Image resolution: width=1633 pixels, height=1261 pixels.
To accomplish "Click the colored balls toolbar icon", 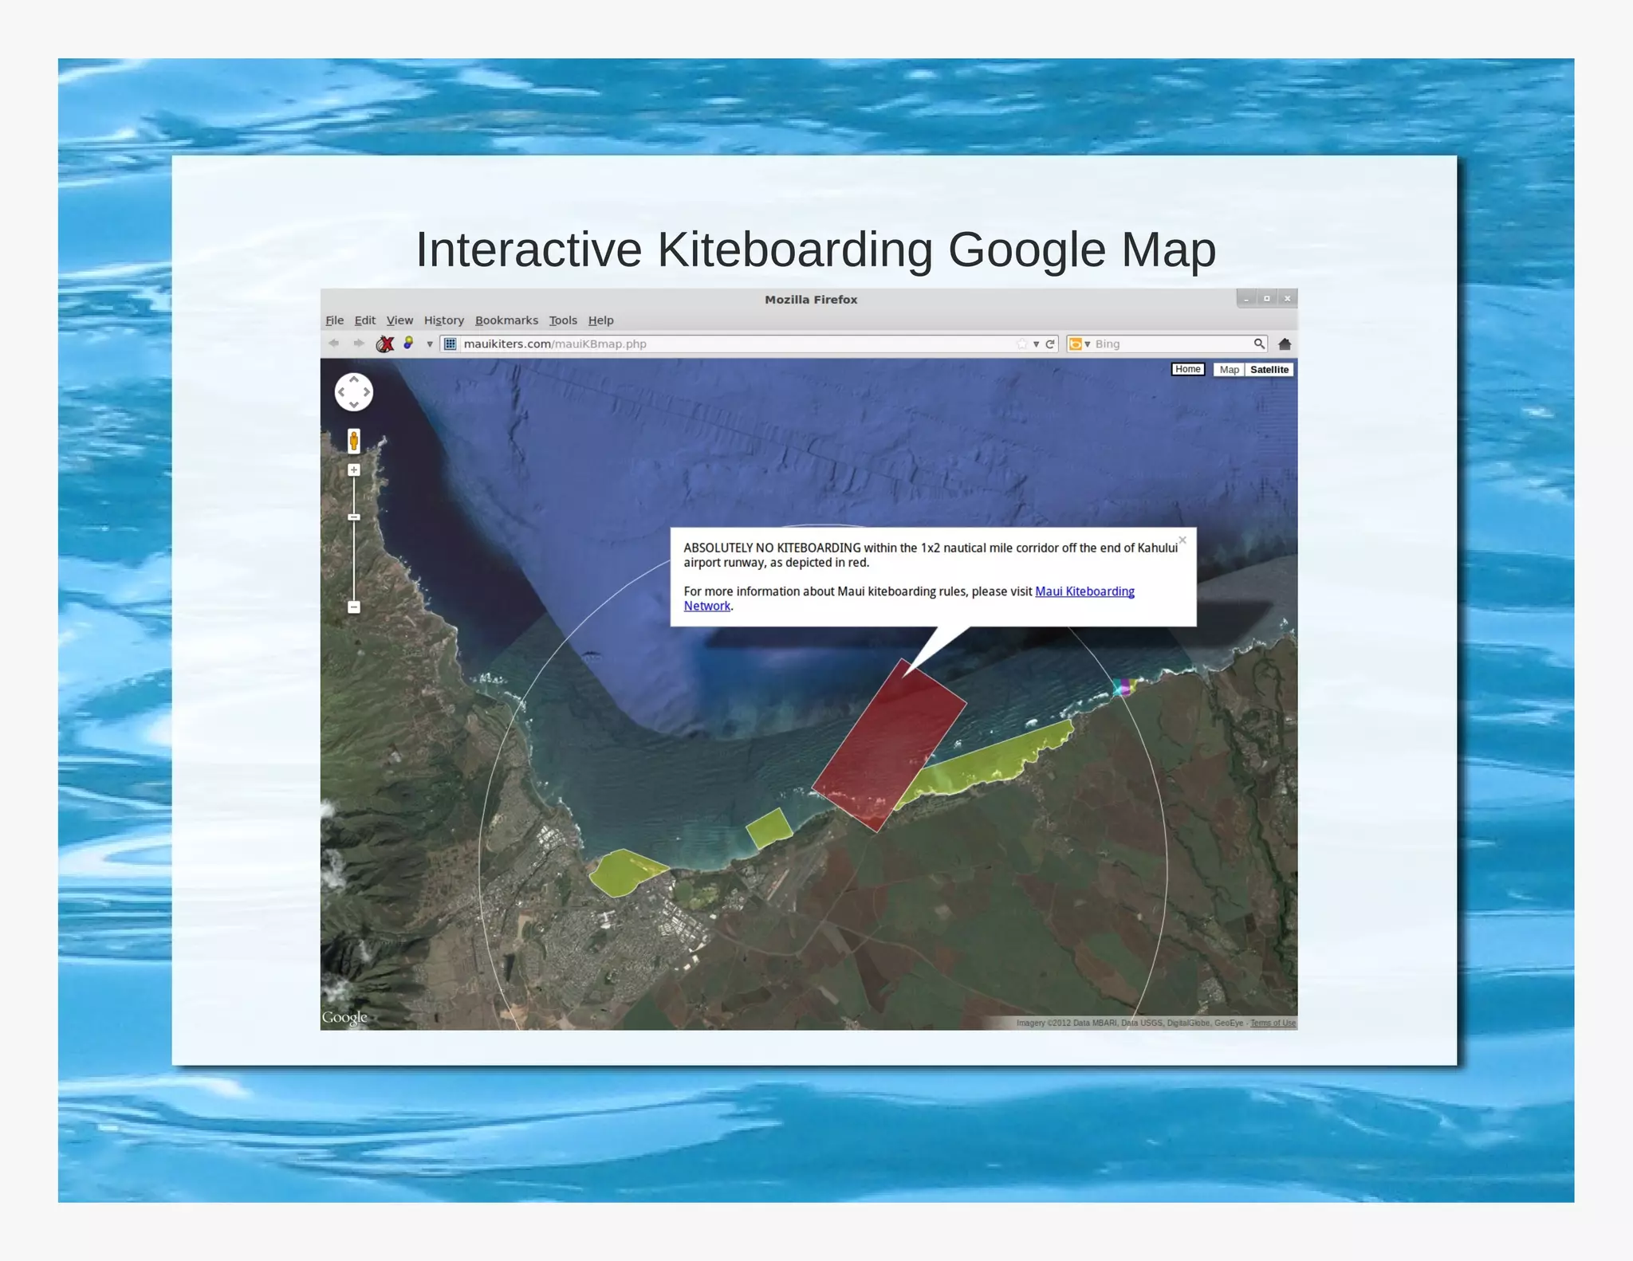I will point(408,343).
